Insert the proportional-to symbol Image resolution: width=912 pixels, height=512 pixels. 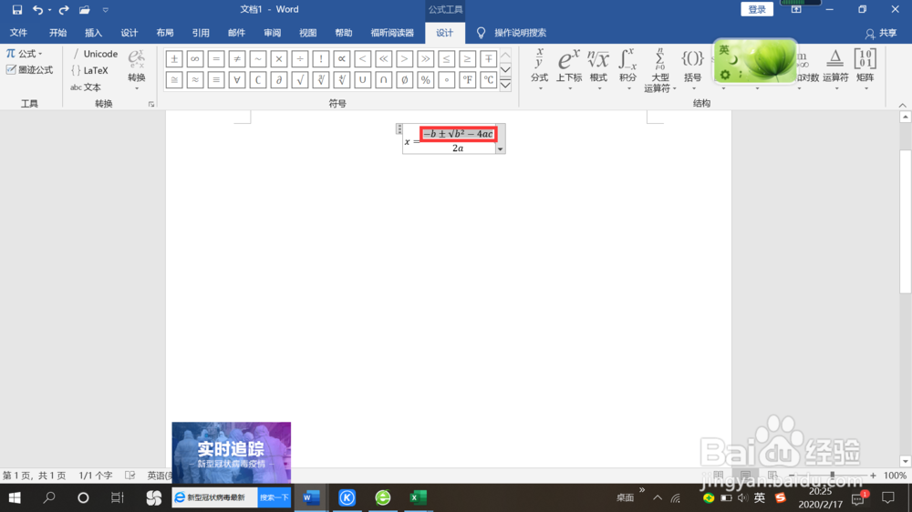pos(341,58)
